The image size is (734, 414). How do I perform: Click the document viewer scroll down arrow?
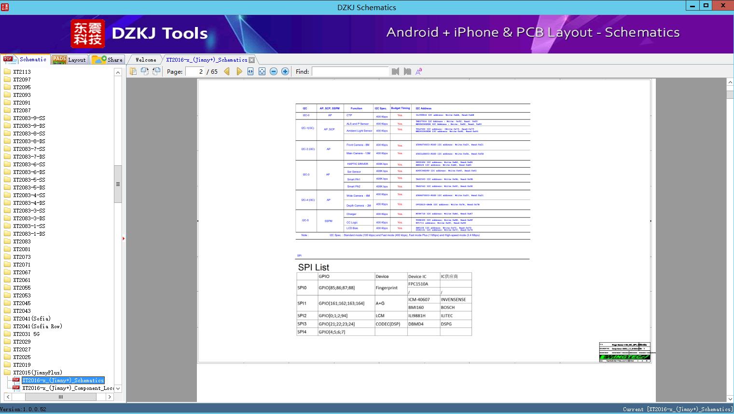point(730,399)
